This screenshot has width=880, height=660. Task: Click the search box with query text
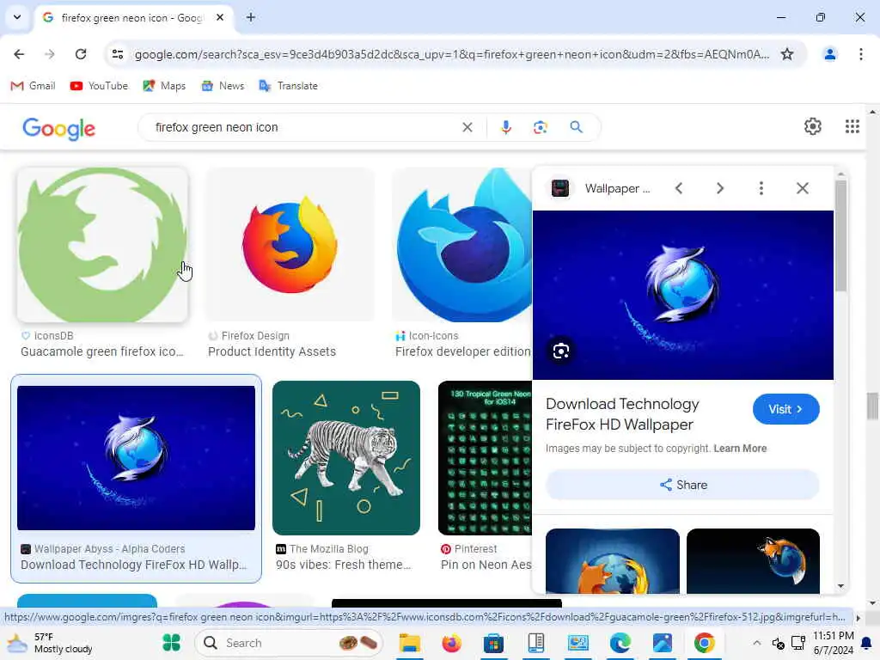coord(303,127)
